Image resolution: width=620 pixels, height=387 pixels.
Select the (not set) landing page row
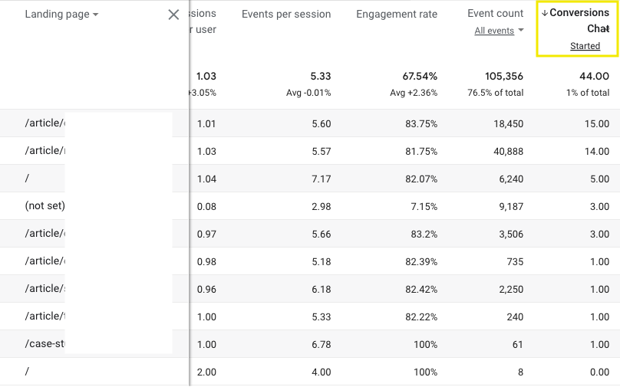click(45, 206)
